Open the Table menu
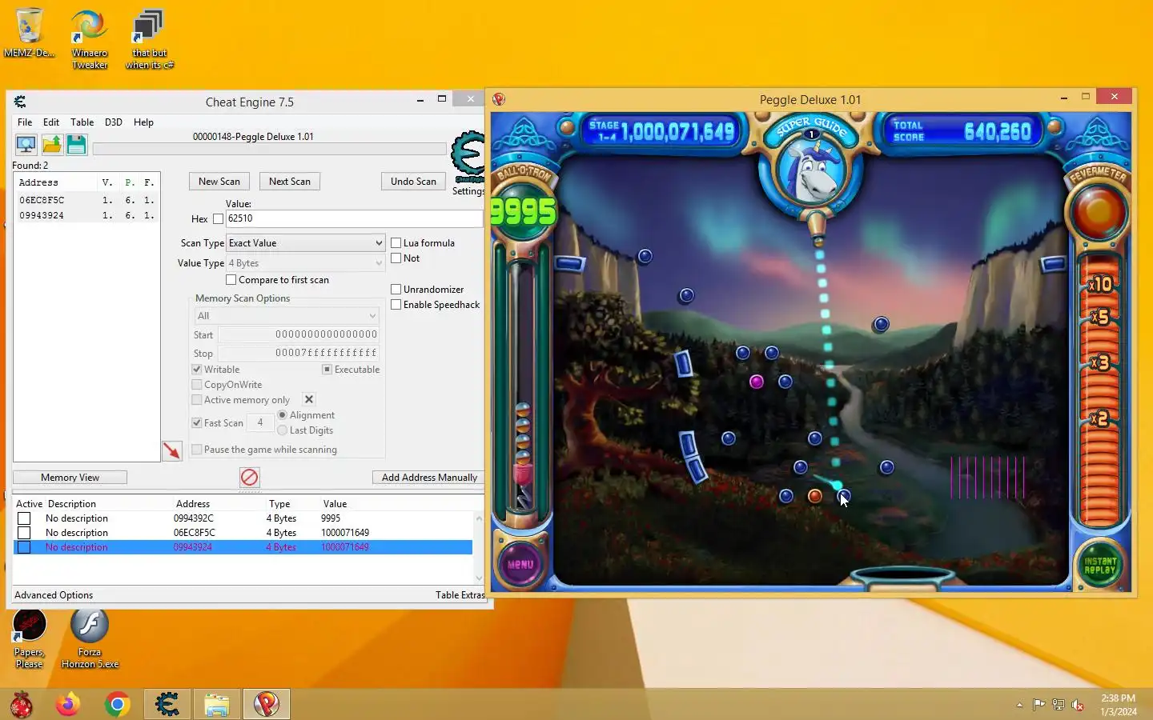This screenshot has height=720, width=1153. point(82,122)
